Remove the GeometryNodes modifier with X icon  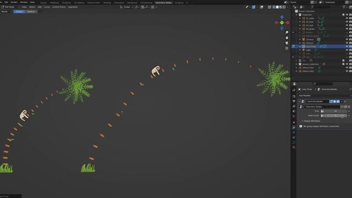click(x=345, y=101)
